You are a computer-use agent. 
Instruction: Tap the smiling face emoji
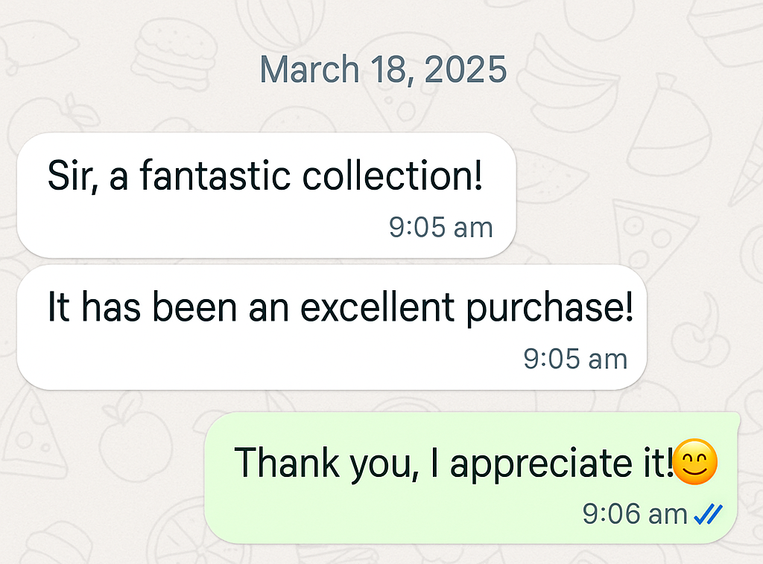coord(695,461)
